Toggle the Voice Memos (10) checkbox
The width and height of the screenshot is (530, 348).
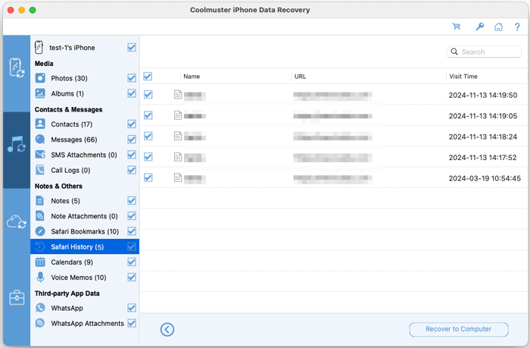click(132, 277)
